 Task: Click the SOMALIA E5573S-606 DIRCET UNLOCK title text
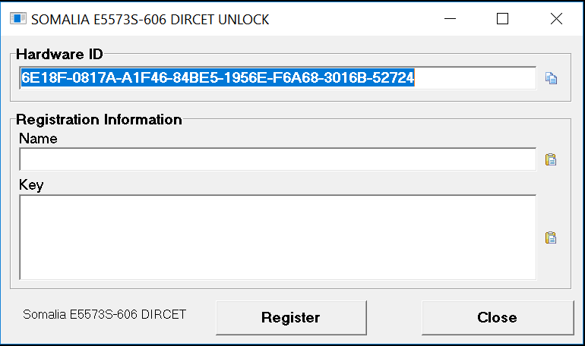click(150, 20)
